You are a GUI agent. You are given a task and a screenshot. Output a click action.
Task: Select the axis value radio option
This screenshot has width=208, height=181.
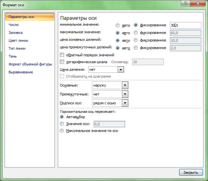pos(62,124)
